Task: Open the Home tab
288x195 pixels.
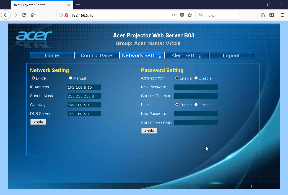Action: [52, 55]
